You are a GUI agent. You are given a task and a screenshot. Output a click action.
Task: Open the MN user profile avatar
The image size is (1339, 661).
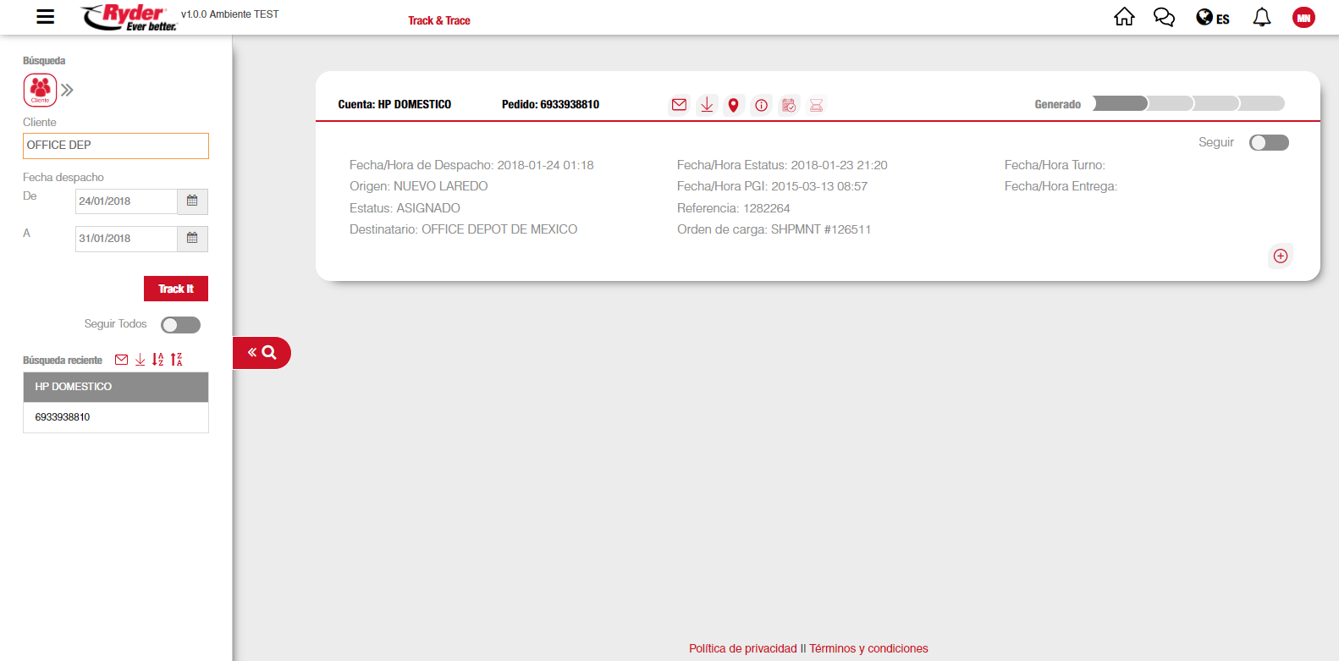click(1303, 18)
